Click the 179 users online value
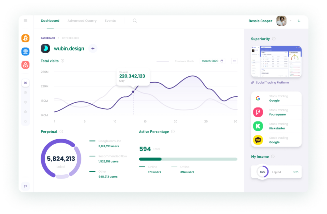 [x=155, y=172]
